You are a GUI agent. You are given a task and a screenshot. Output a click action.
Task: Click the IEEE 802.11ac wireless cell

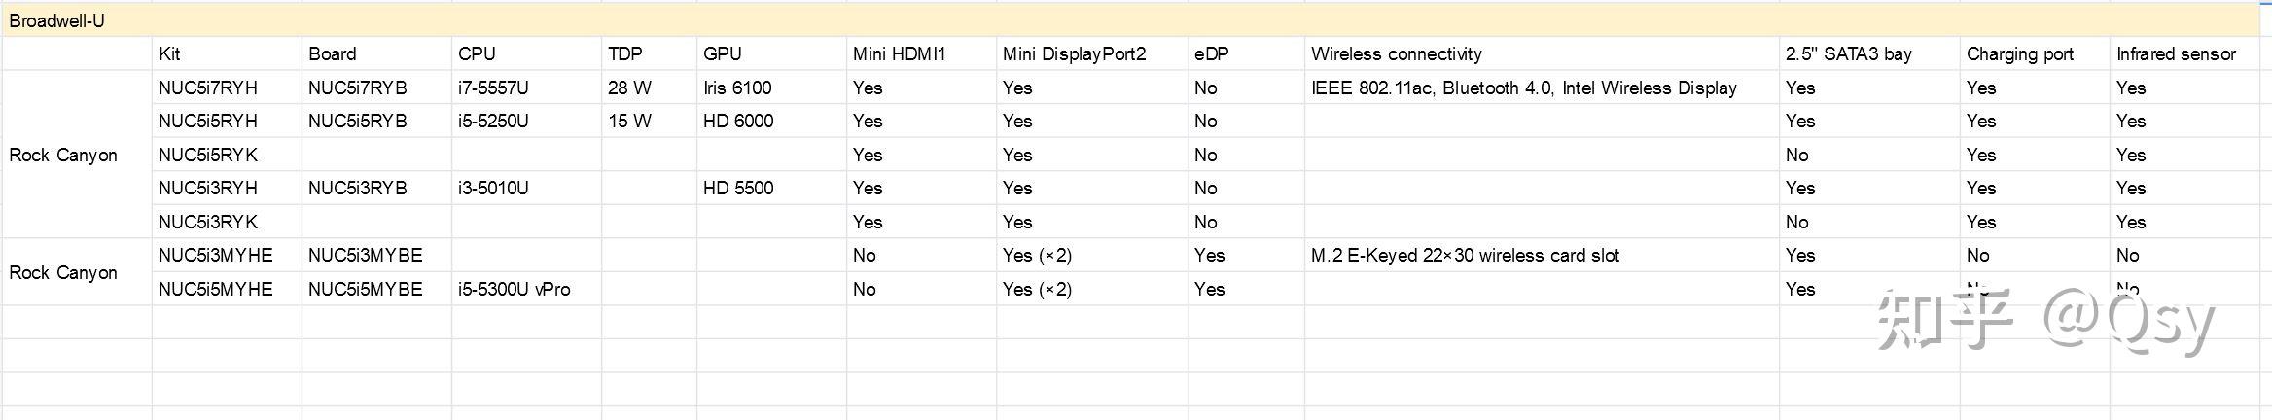click(x=1523, y=87)
